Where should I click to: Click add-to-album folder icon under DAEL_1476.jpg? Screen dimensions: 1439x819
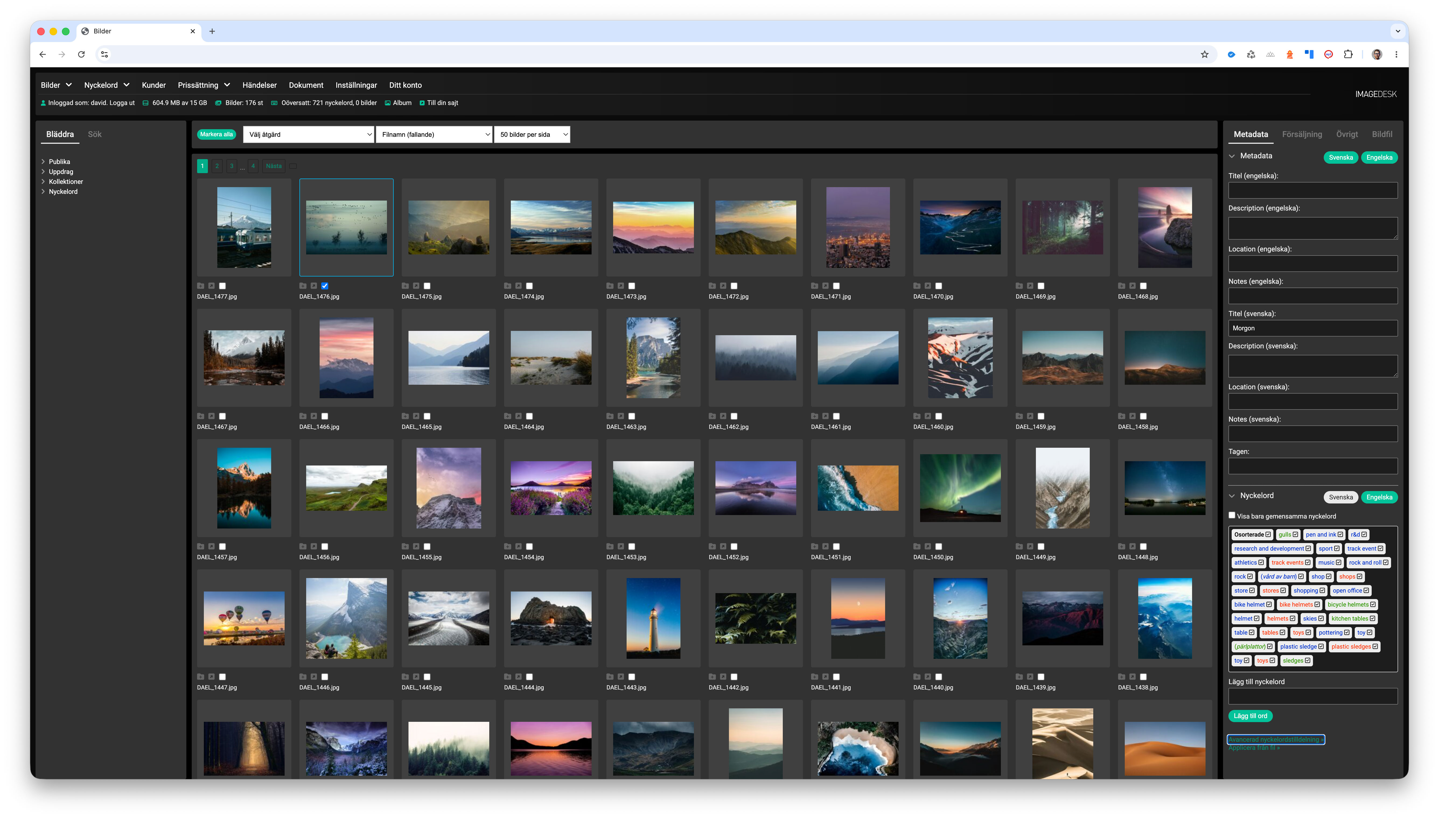[x=303, y=286]
